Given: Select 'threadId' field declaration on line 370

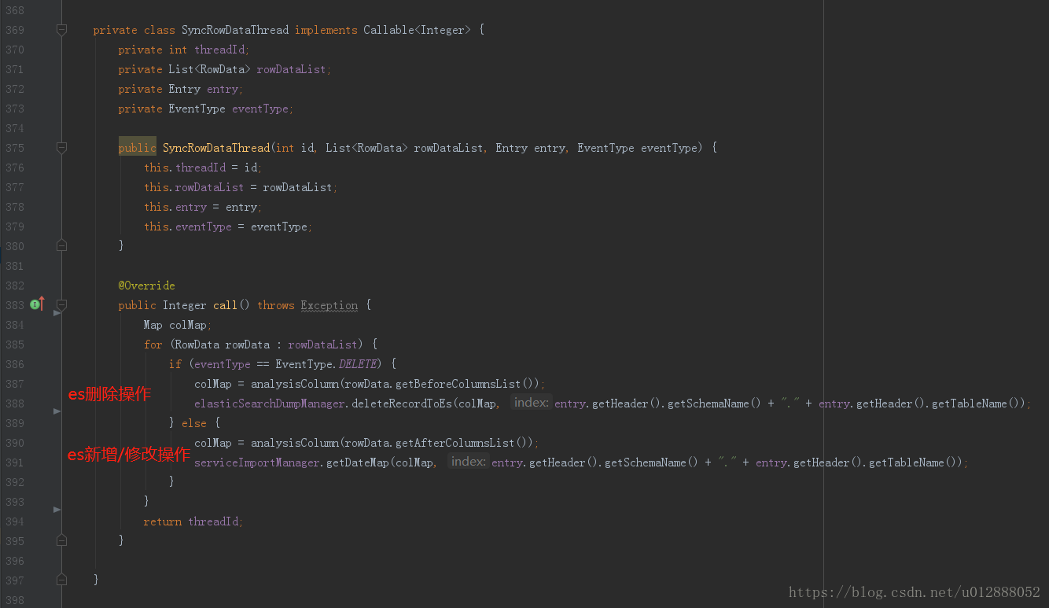Looking at the screenshot, I should click(x=222, y=50).
